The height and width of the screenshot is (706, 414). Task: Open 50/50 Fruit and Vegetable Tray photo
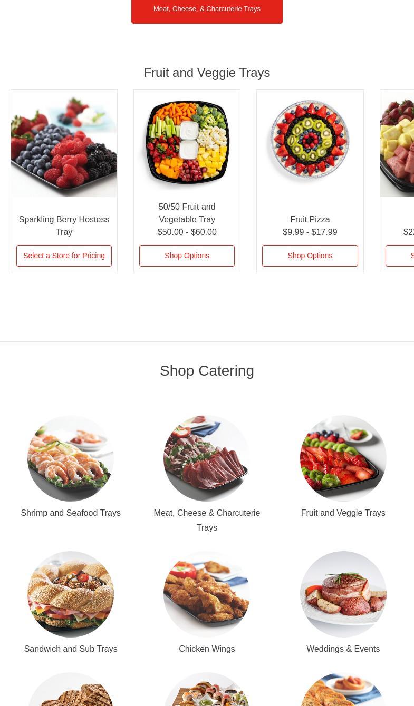click(187, 143)
